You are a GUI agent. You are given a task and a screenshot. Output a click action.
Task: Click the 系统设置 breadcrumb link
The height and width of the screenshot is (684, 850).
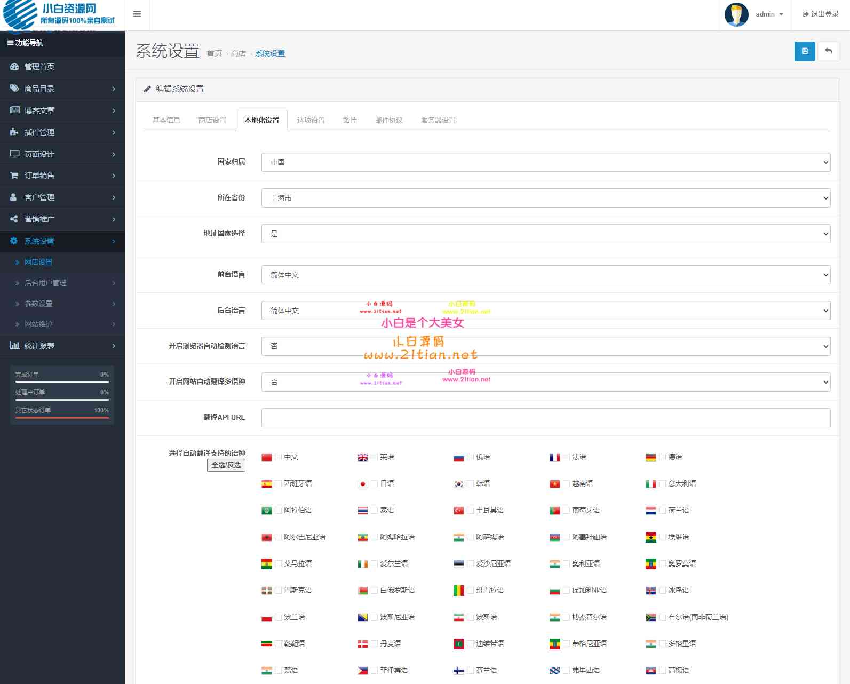[x=270, y=53]
